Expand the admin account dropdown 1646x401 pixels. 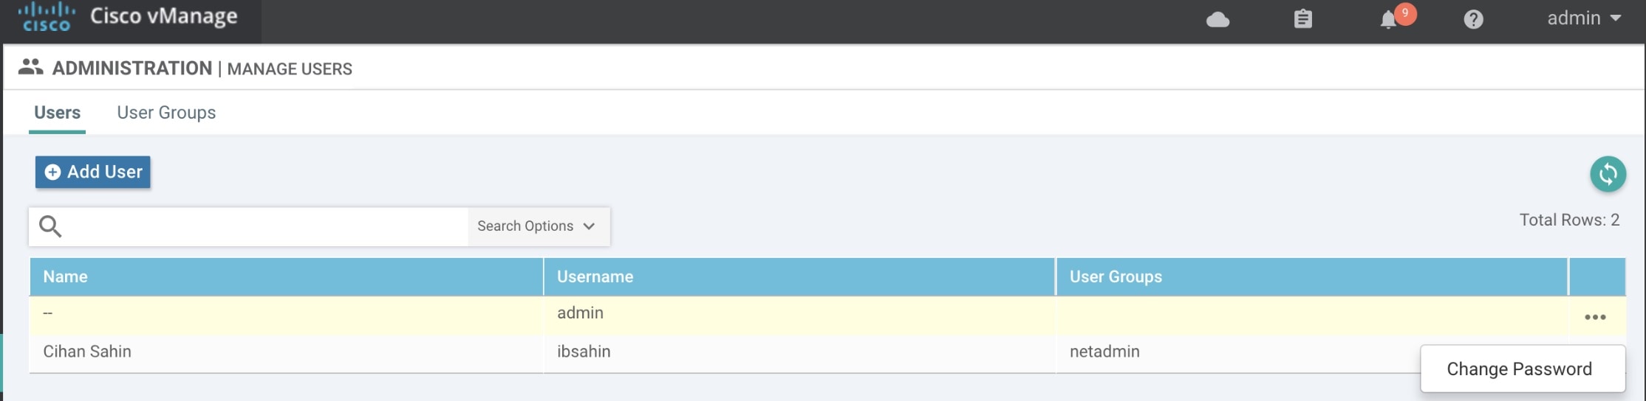tap(1584, 18)
